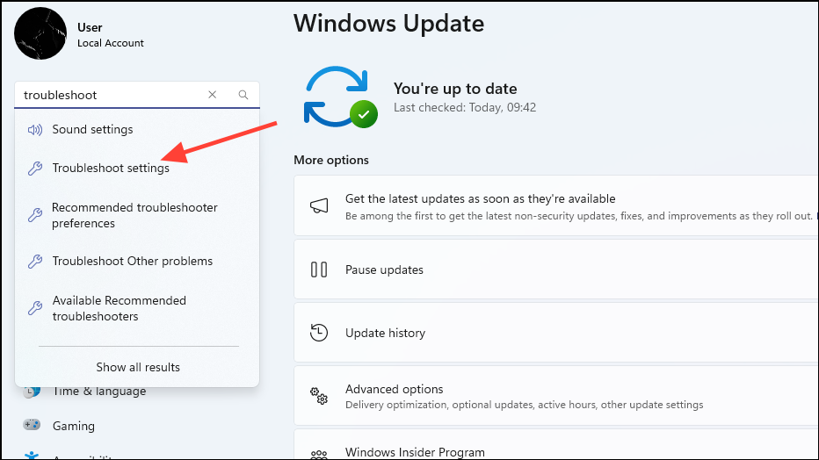Click the speaker icon beside Sound settings
This screenshot has height=460, width=819.
pyautogui.click(x=35, y=130)
